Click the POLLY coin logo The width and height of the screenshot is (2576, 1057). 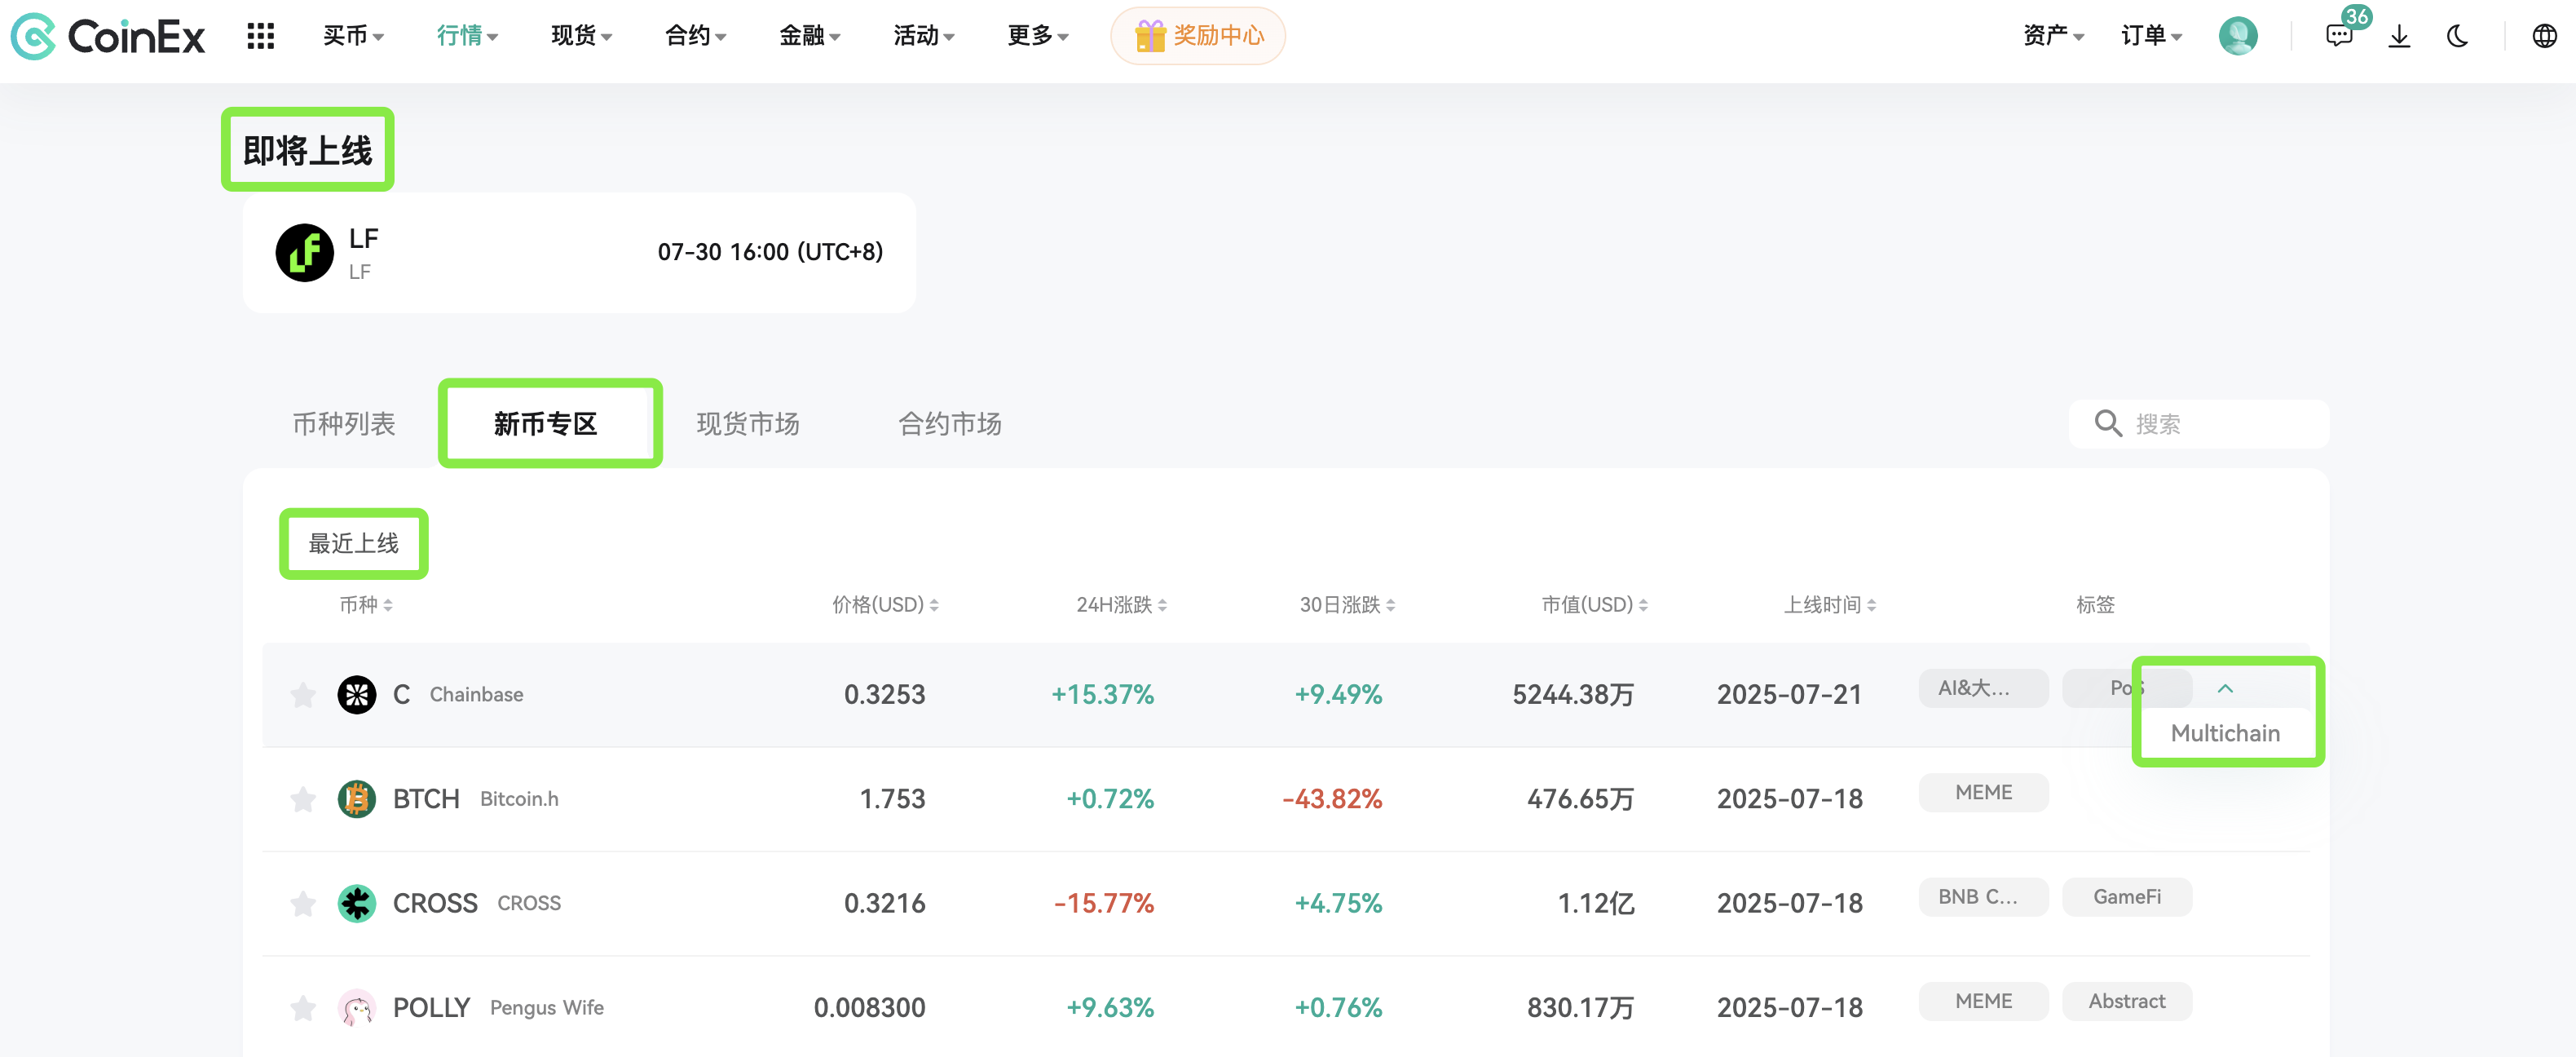pyautogui.click(x=356, y=1007)
